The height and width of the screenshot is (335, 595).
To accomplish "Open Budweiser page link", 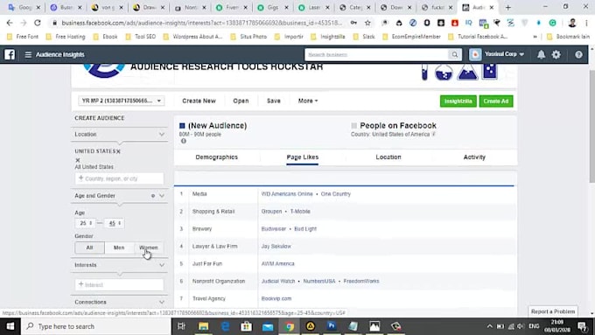I will 274,229.
